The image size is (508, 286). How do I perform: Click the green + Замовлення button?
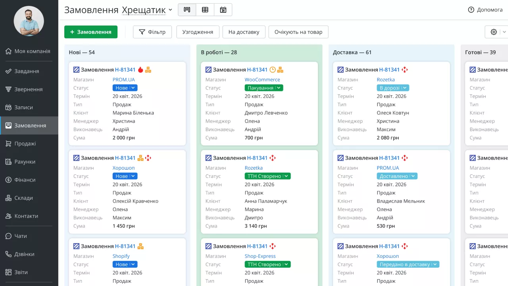point(91,32)
